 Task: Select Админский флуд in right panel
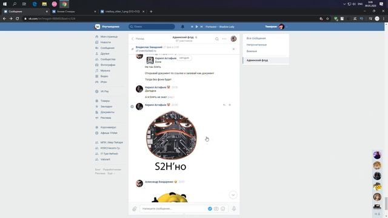click(266, 61)
